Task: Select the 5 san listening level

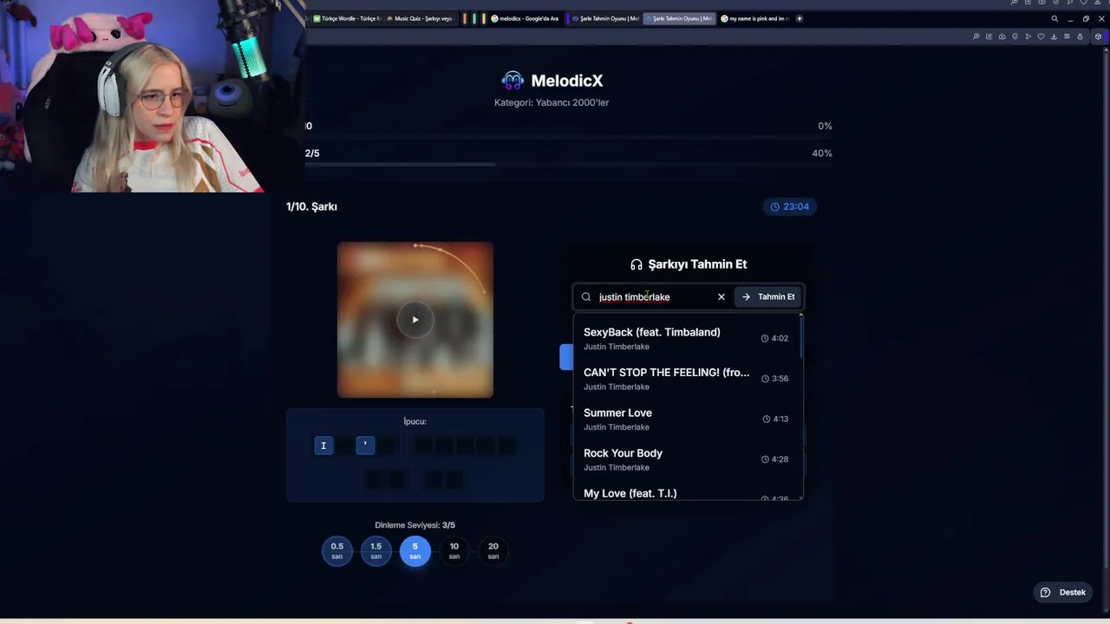Action: tap(415, 550)
